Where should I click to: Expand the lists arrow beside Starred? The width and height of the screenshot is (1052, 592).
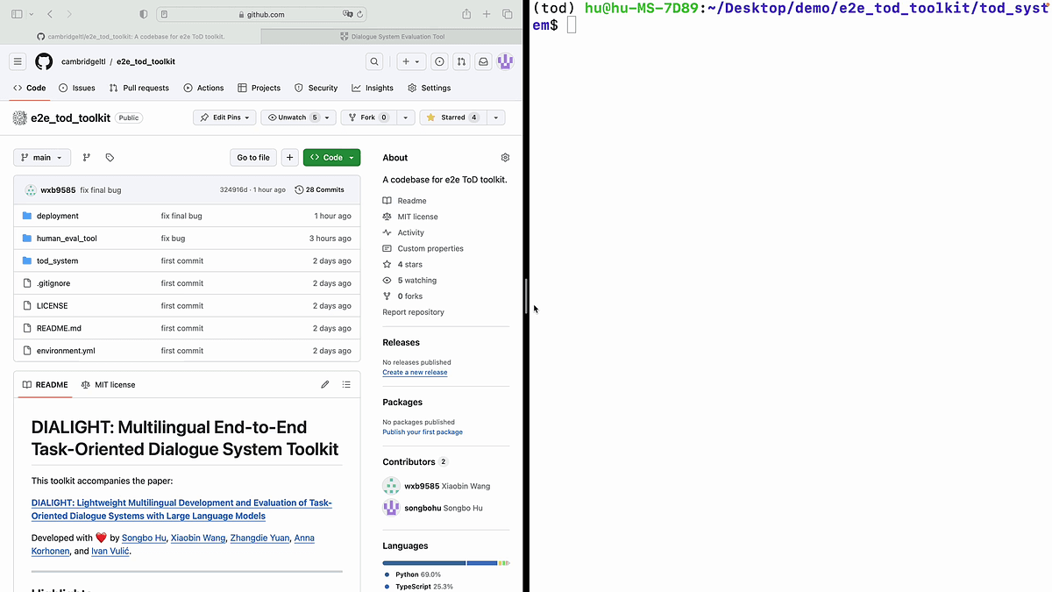(496, 118)
